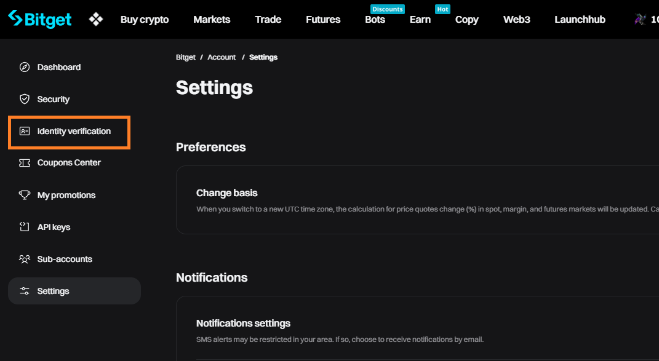Click the My promotions trophy icon

coord(25,195)
